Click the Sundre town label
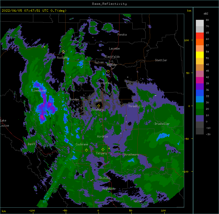The height and width of the screenshot is (214, 219). [x=74, y=99]
